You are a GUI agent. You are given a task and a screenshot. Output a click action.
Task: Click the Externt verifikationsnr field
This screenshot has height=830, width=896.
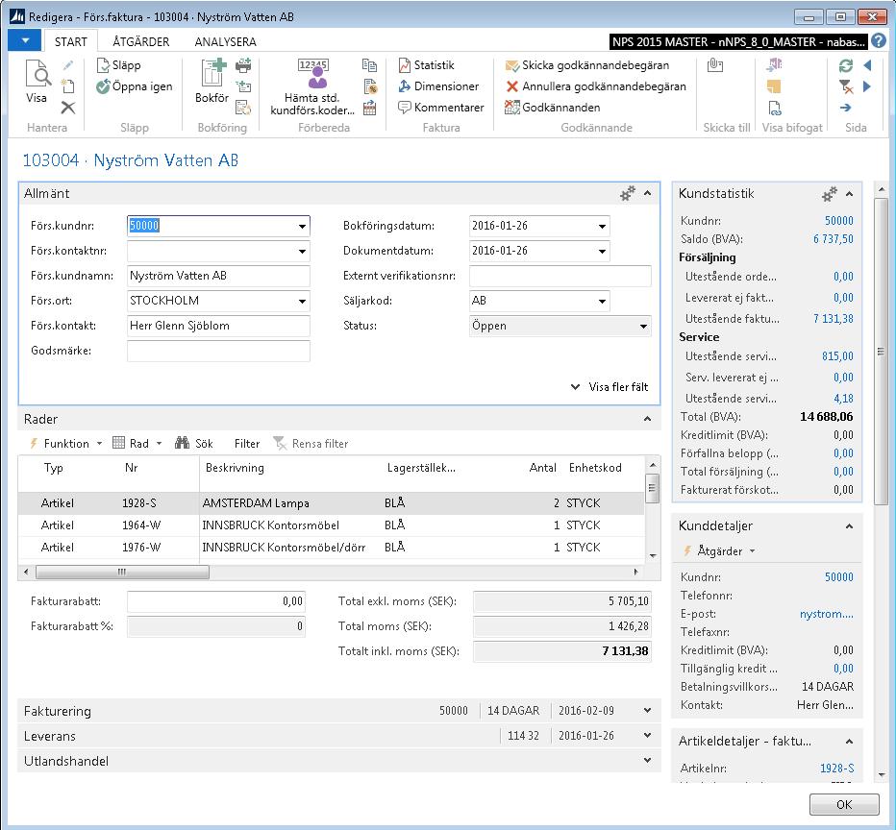(x=560, y=276)
